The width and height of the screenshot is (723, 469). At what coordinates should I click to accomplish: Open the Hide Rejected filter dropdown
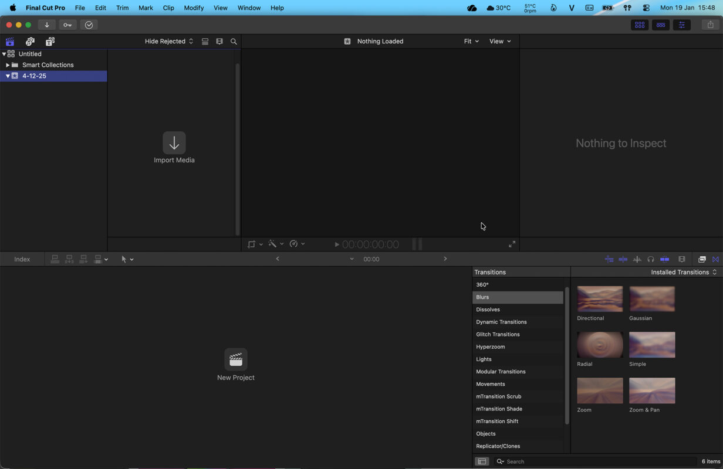[168, 41]
